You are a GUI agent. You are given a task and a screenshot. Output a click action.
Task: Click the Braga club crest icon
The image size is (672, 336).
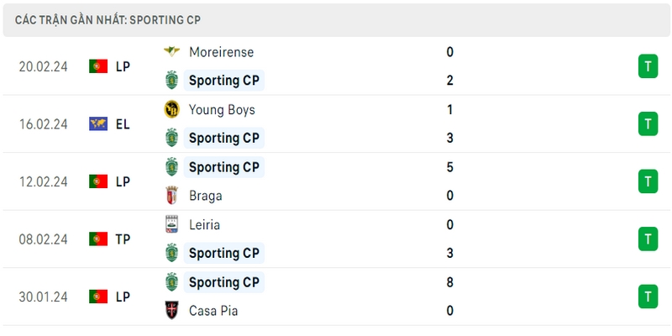(x=171, y=196)
